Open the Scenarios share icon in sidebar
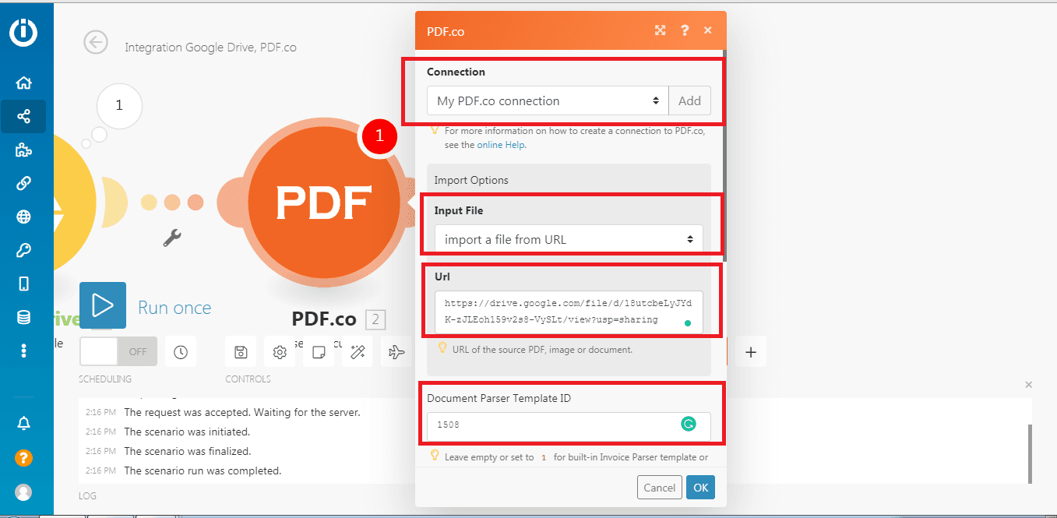Viewport: 1057px width, 518px height. tap(23, 117)
